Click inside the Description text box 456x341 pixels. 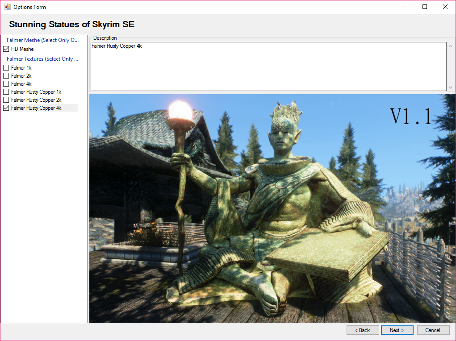click(268, 67)
